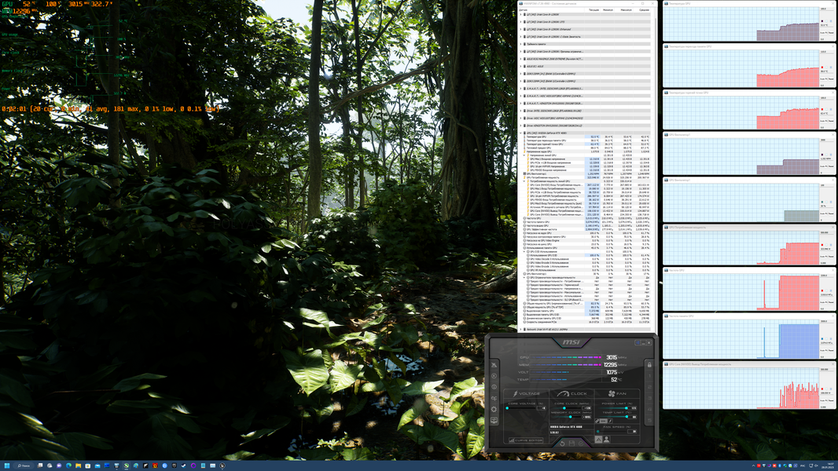This screenshot has width=838, height=471.
Task: Expand the CPU DTS sensor group
Action: pos(521,22)
